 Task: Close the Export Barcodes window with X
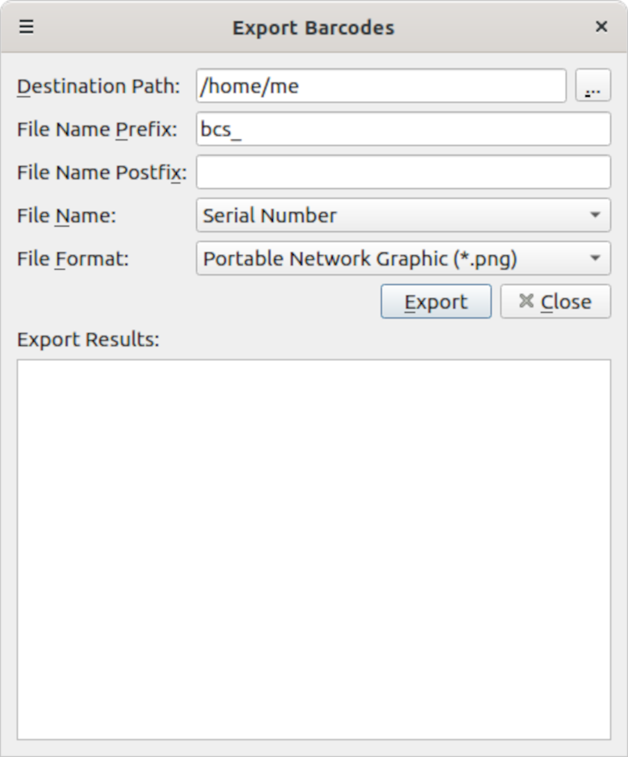pyautogui.click(x=601, y=27)
